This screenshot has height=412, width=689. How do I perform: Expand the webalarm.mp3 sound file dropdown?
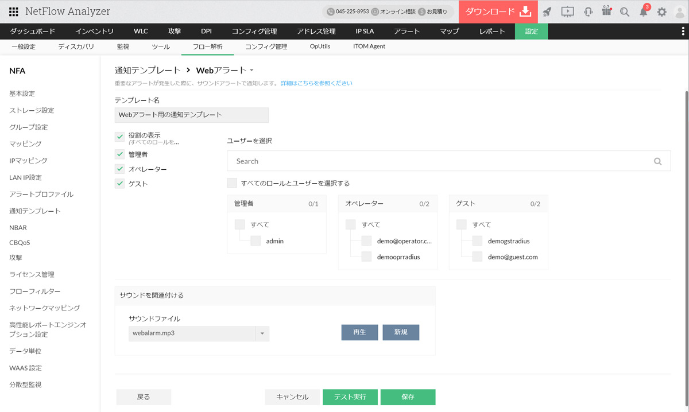262,333
